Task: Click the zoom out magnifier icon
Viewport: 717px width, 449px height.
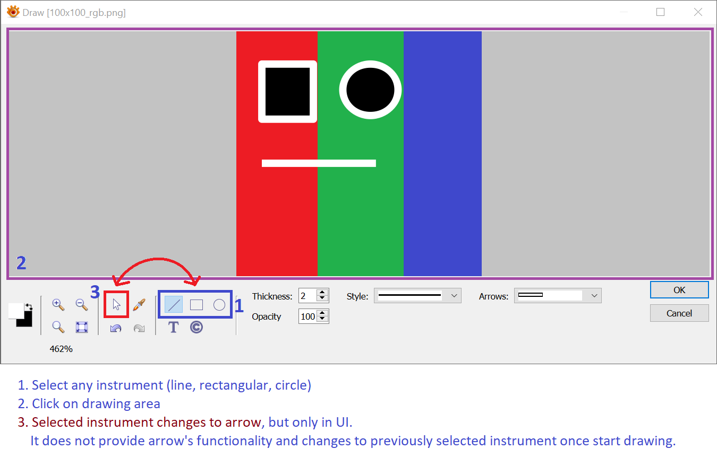Action: (x=81, y=305)
